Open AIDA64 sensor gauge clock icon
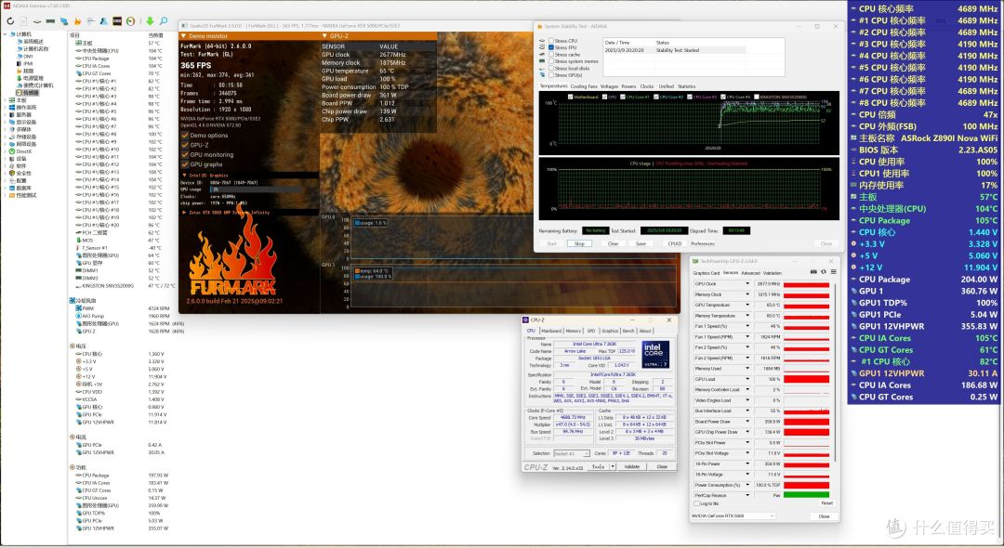 pos(131,21)
